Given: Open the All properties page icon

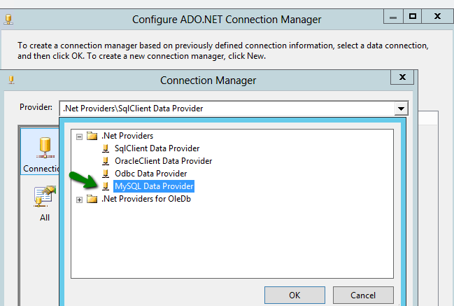Looking at the screenshot, I should coord(44,199).
